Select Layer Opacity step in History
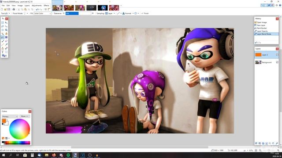Viewport: 282px width, 158px height. pyautogui.click(x=266, y=31)
